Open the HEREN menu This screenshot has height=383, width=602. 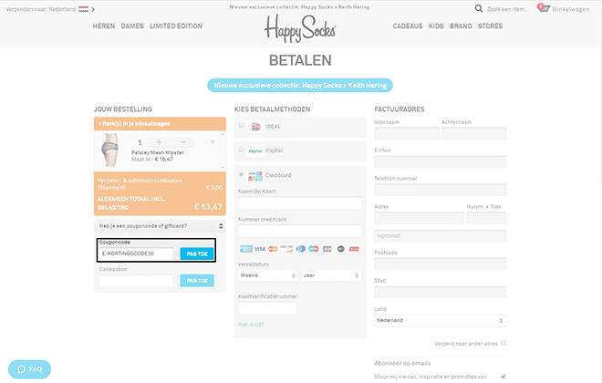click(x=104, y=26)
